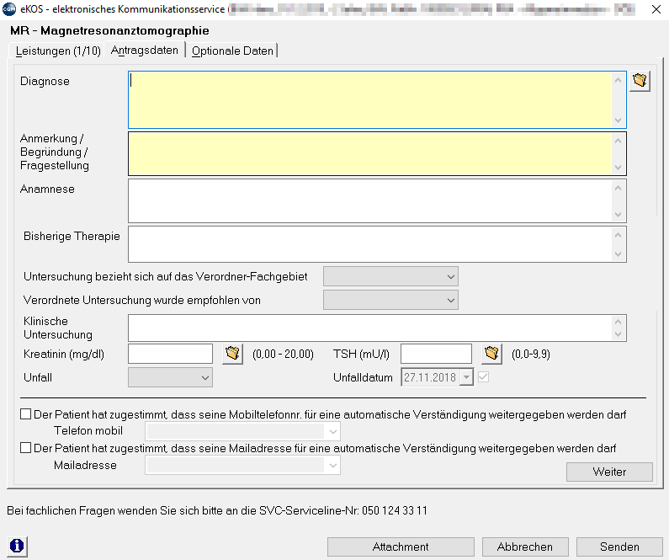
Task: Open the Unfalldatum date picker arrow
Action: click(x=466, y=377)
